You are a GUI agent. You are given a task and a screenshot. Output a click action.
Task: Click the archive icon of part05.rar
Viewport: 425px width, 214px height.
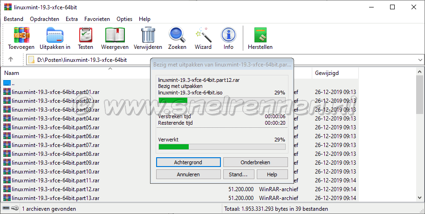pos(7,127)
